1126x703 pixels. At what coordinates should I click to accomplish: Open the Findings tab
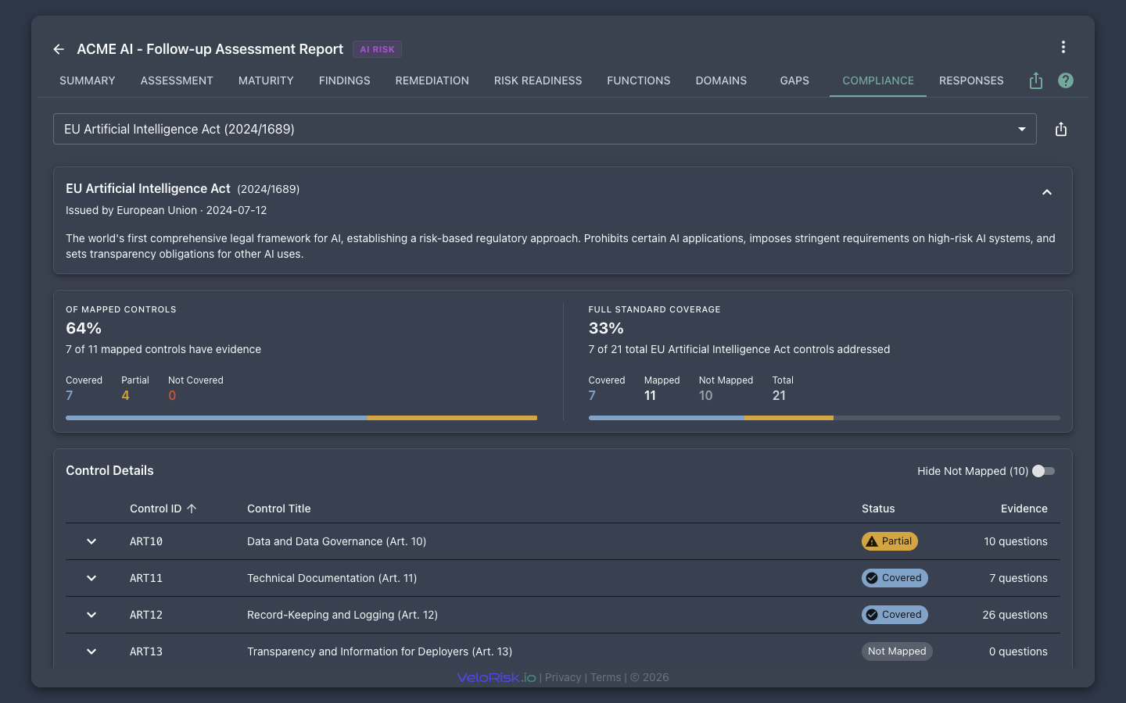pyautogui.click(x=345, y=80)
